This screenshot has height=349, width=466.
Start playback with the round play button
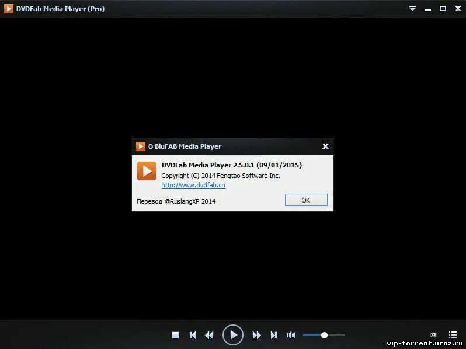pos(232,335)
